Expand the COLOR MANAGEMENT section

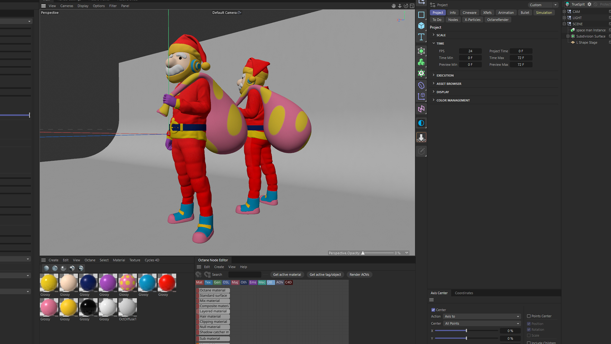[x=453, y=100]
